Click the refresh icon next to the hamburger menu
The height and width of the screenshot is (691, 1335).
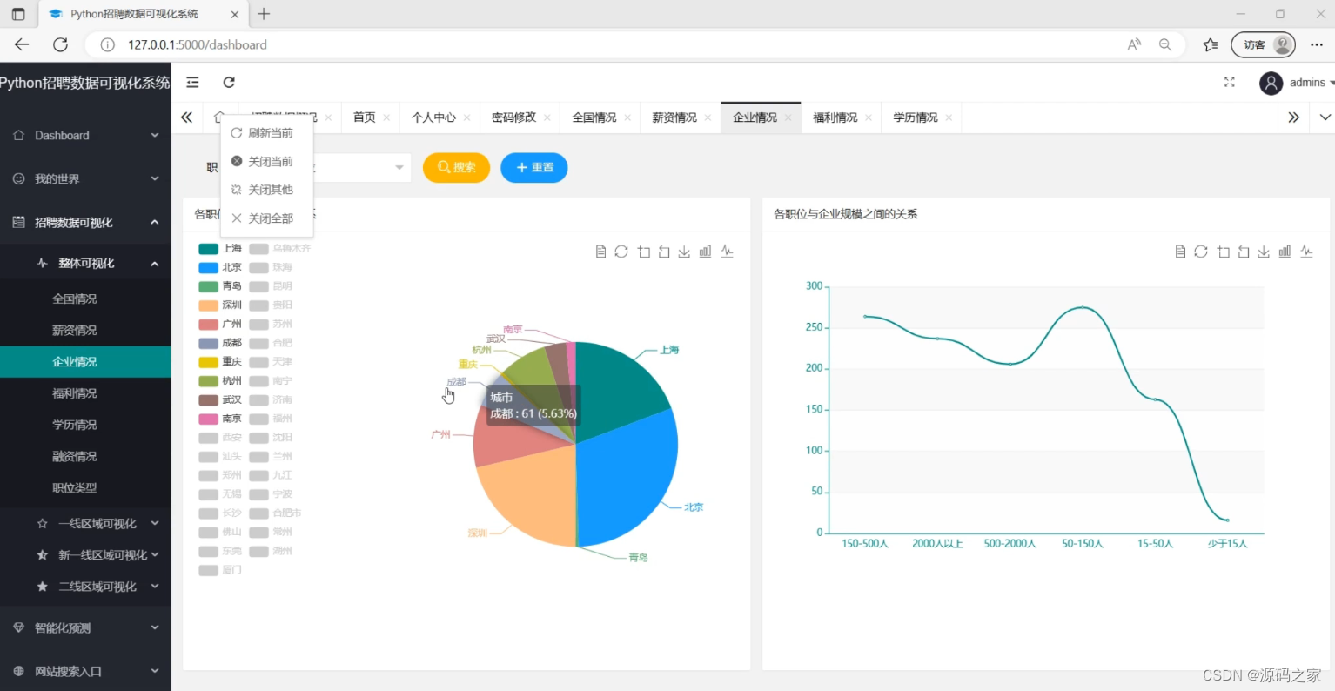[228, 82]
